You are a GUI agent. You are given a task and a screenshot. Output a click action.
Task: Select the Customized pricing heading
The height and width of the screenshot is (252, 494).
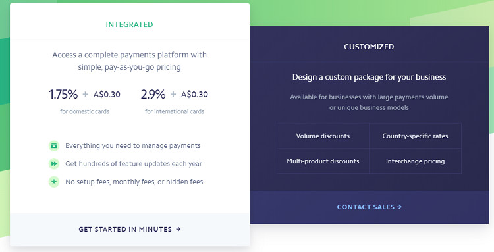(x=369, y=47)
